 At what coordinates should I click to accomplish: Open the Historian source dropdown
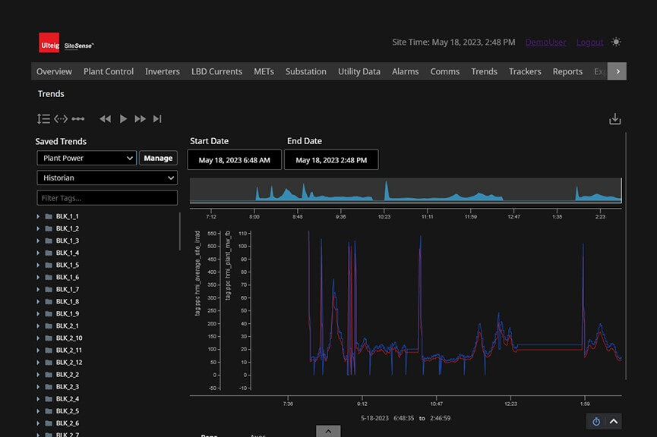pyautogui.click(x=106, y=178)
